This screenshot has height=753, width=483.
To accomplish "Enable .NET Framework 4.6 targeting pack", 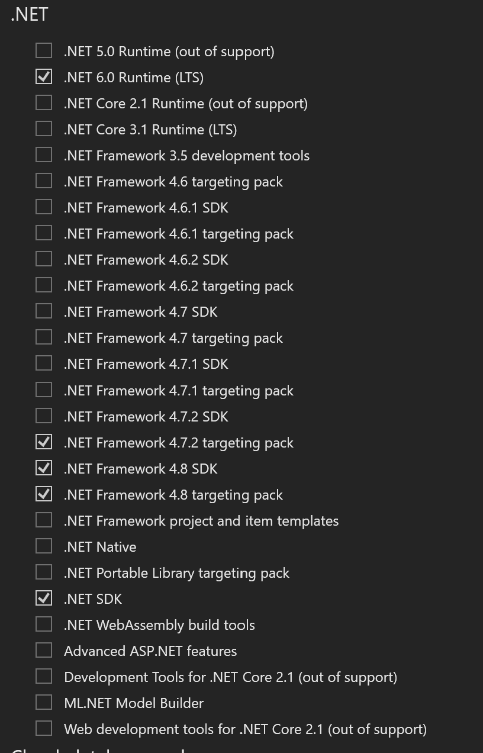I will coord(44,181).
